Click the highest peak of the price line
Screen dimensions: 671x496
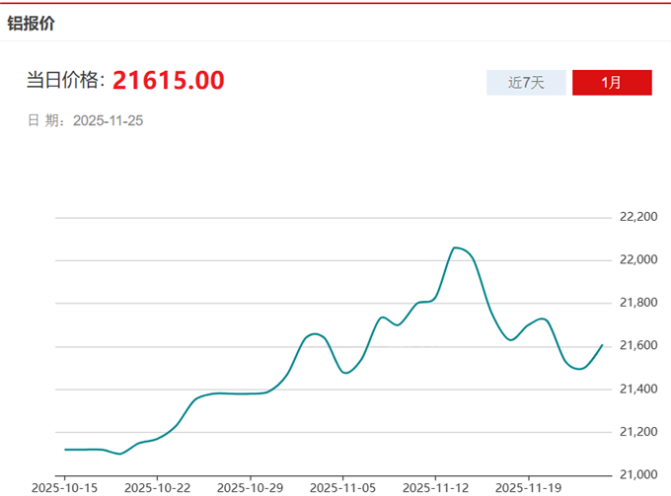point(455,248)
